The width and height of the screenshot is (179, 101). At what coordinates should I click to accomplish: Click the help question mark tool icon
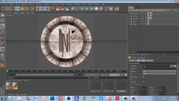tap(106, 9)
